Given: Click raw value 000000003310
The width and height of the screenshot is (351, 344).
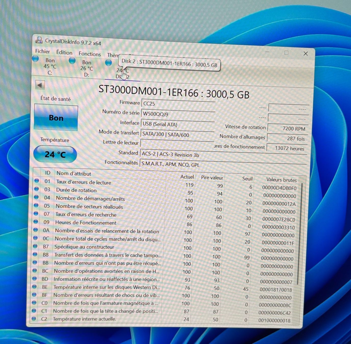Looking at the screenshot, I should coord(278,227).
